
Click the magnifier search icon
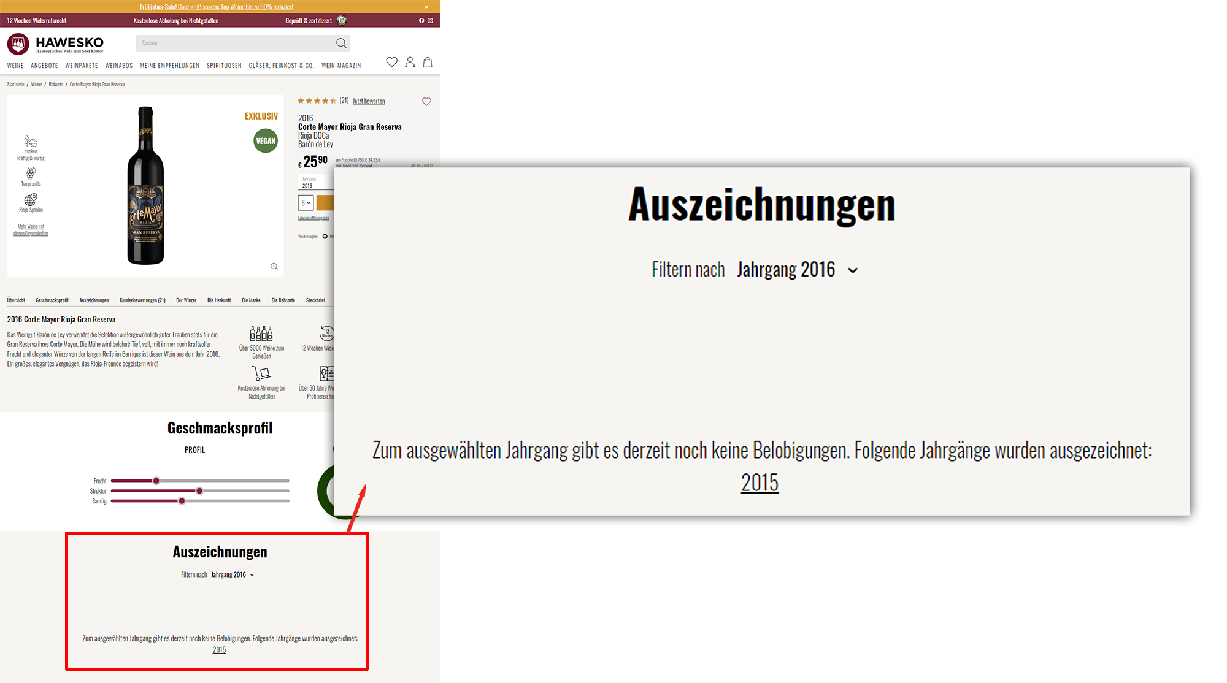tap(341, 43)
